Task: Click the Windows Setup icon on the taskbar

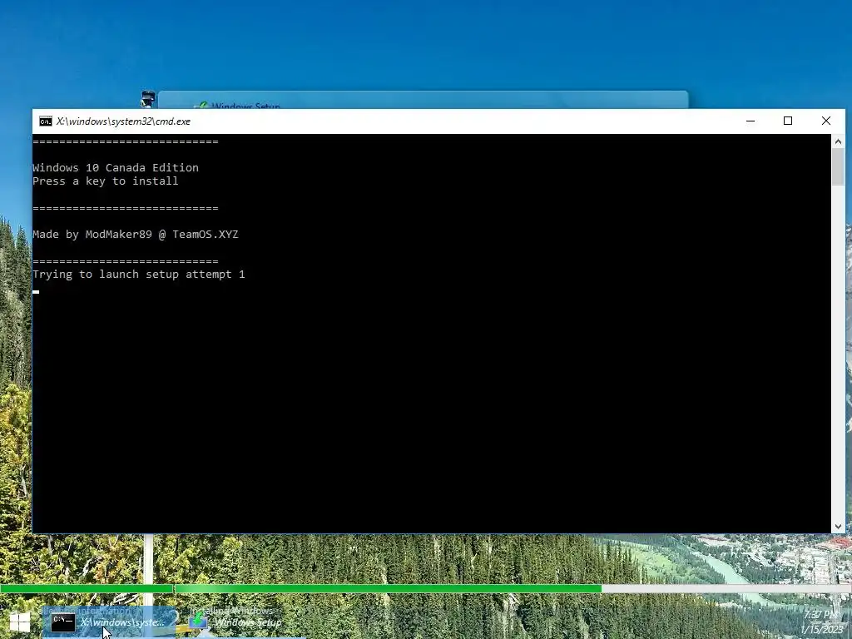Action: click(198, 622)
